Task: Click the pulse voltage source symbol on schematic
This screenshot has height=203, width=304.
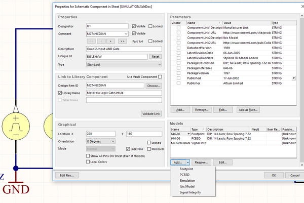Action: [x=16, y=126]
